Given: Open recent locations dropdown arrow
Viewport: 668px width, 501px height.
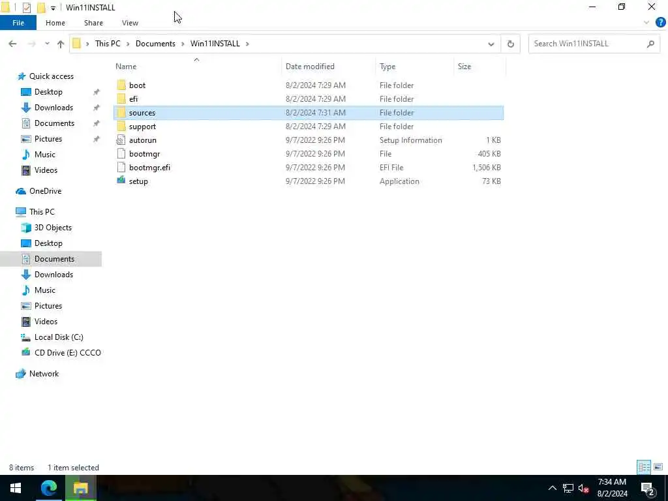Looking at the screenshot, I should coord(47,44).
